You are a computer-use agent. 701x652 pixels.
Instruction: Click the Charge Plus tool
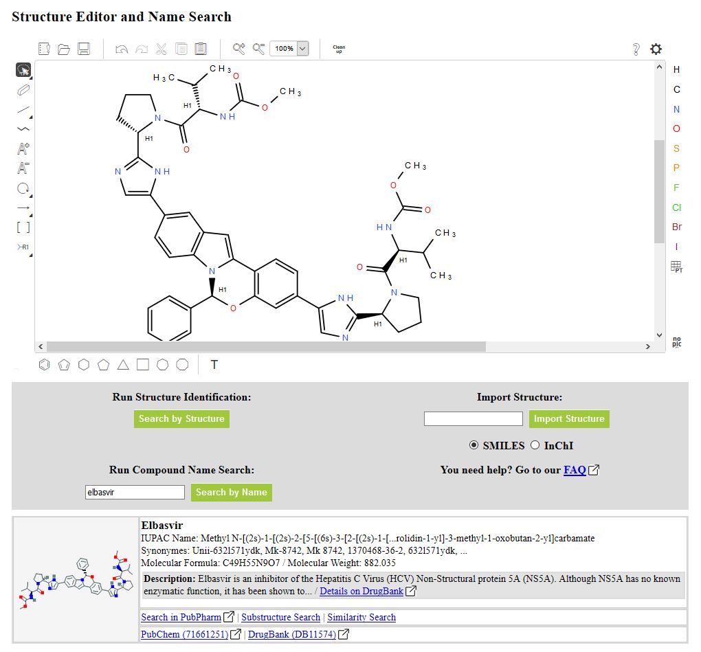23,148
